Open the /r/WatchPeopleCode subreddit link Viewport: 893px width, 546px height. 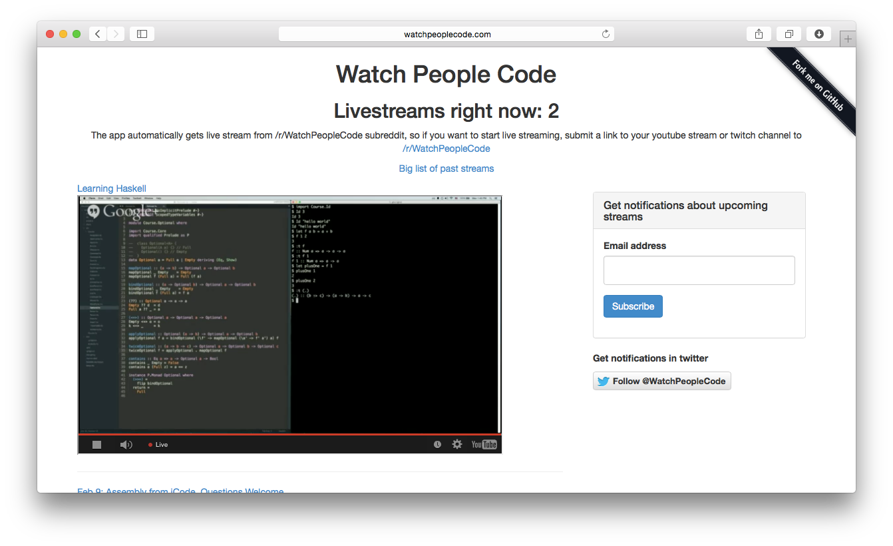point(446,148)
